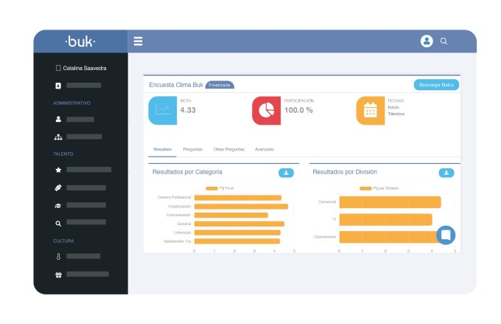
Task: Click the Descargar Datos button
Action: click(436, 85)
